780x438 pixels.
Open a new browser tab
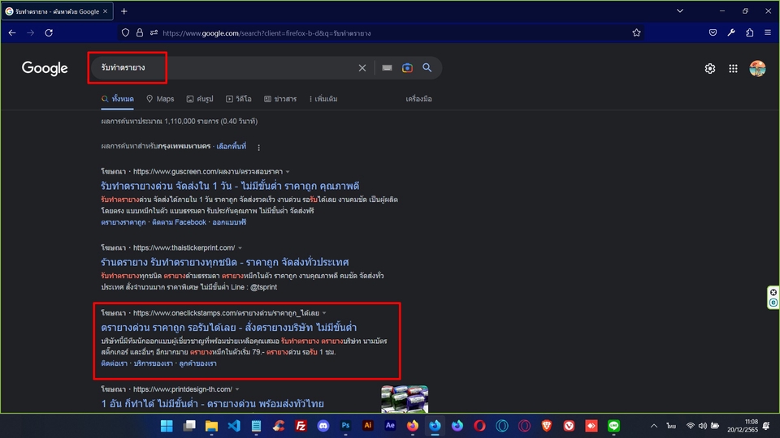tap(123, 11)
